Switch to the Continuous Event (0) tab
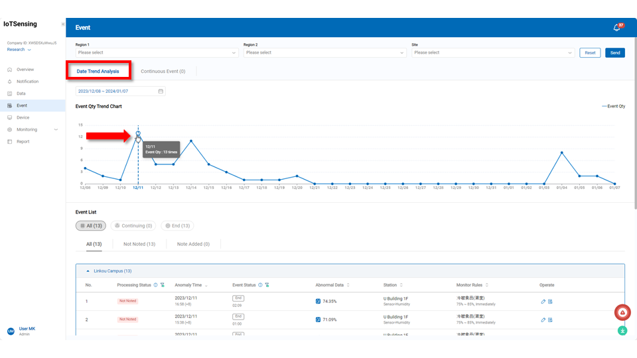 point(163,71)
